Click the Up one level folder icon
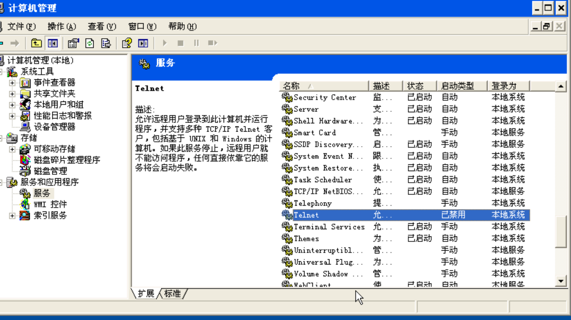571x320 pixels. coord(36,43)
